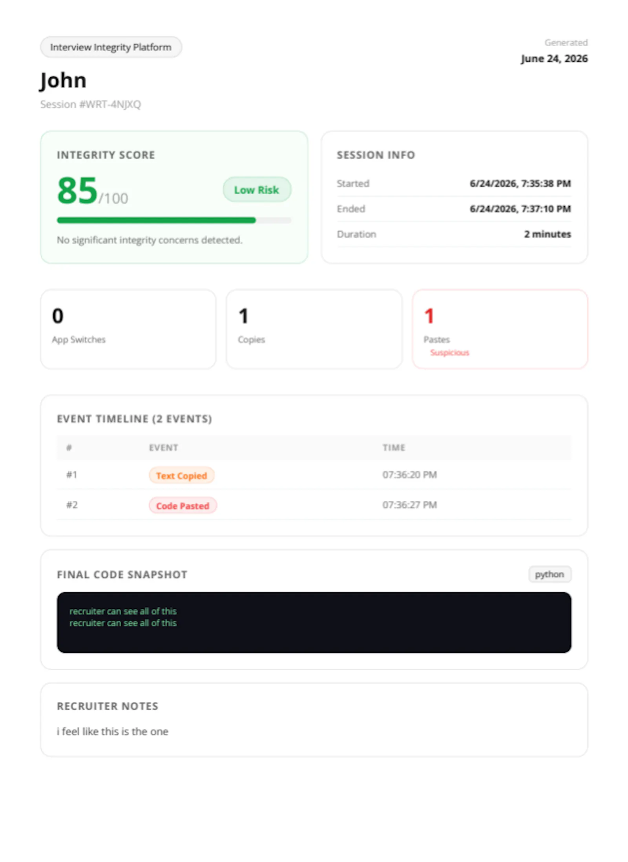This screenshot has width=628, height=862.
Task: Click the Code Pasted event badge
Action: (183, 506)
